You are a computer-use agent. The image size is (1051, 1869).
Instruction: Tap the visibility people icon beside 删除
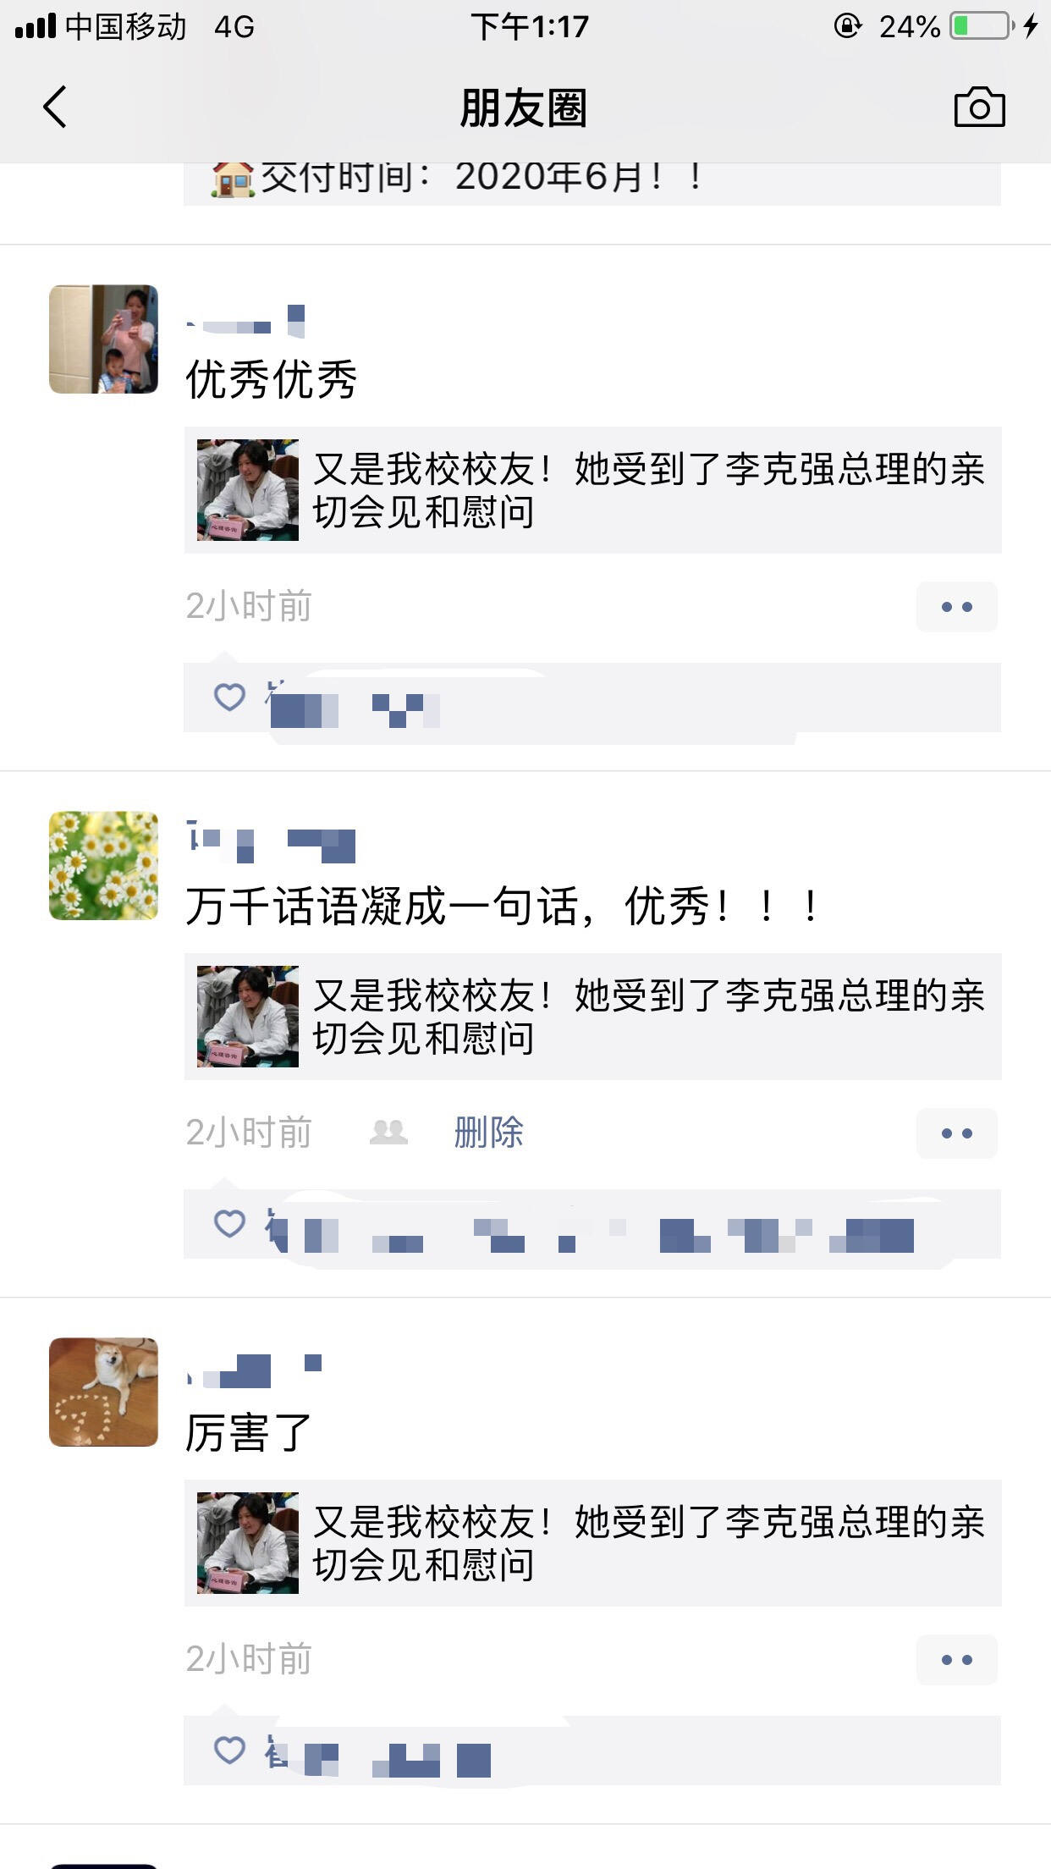388,1133
